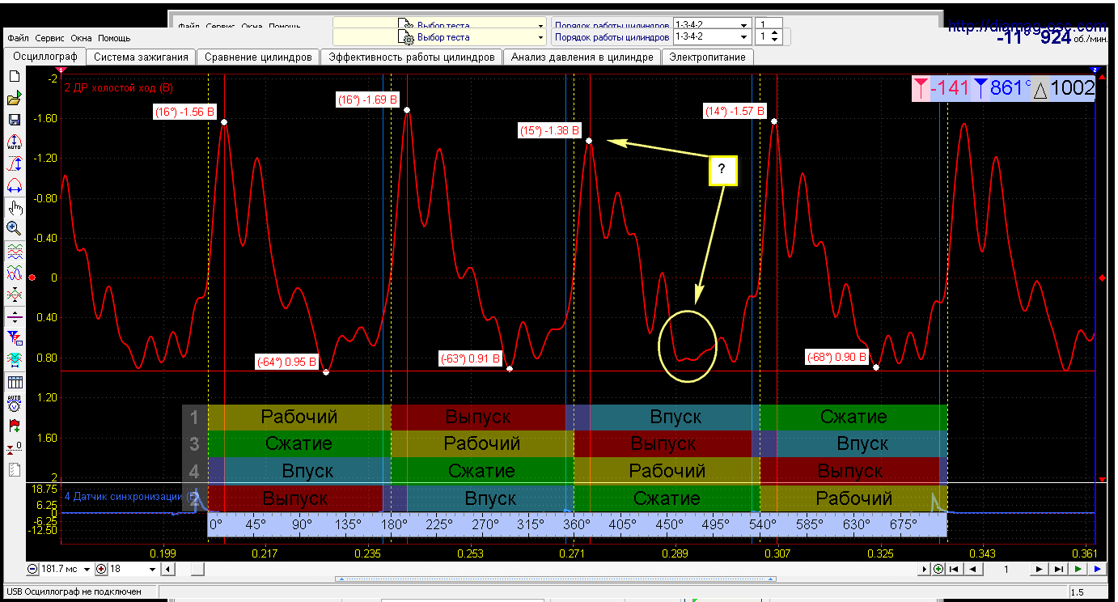Expand the front Выбор теста dropdown
1118x602 pixels.
pos(540,37)
